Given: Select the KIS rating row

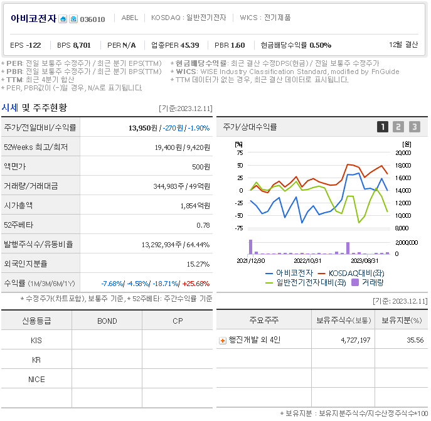Looking at the screenshot, I should pos(107,341).
